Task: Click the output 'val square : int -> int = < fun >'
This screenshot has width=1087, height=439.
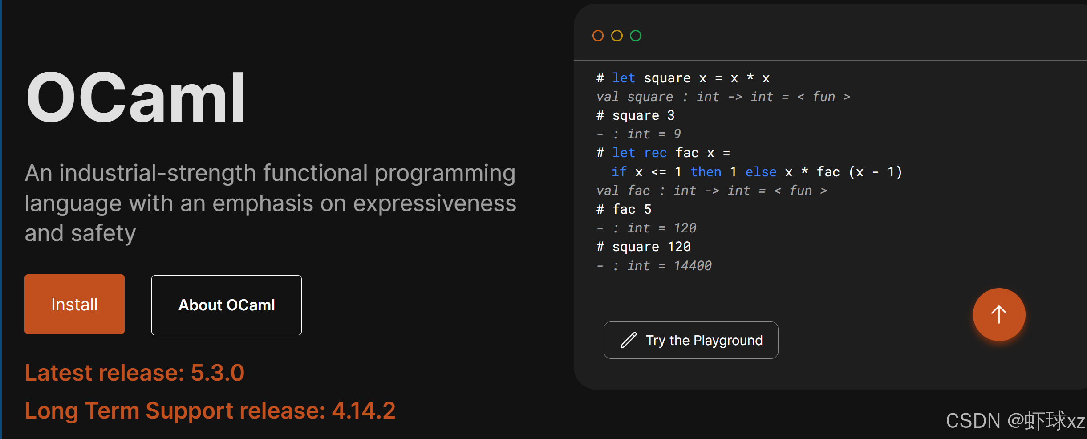Action: (x=723, y=97)
